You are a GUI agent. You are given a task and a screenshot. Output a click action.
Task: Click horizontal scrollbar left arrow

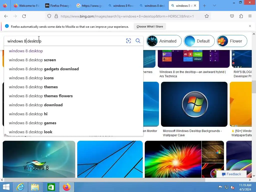(x=2, y=180)
